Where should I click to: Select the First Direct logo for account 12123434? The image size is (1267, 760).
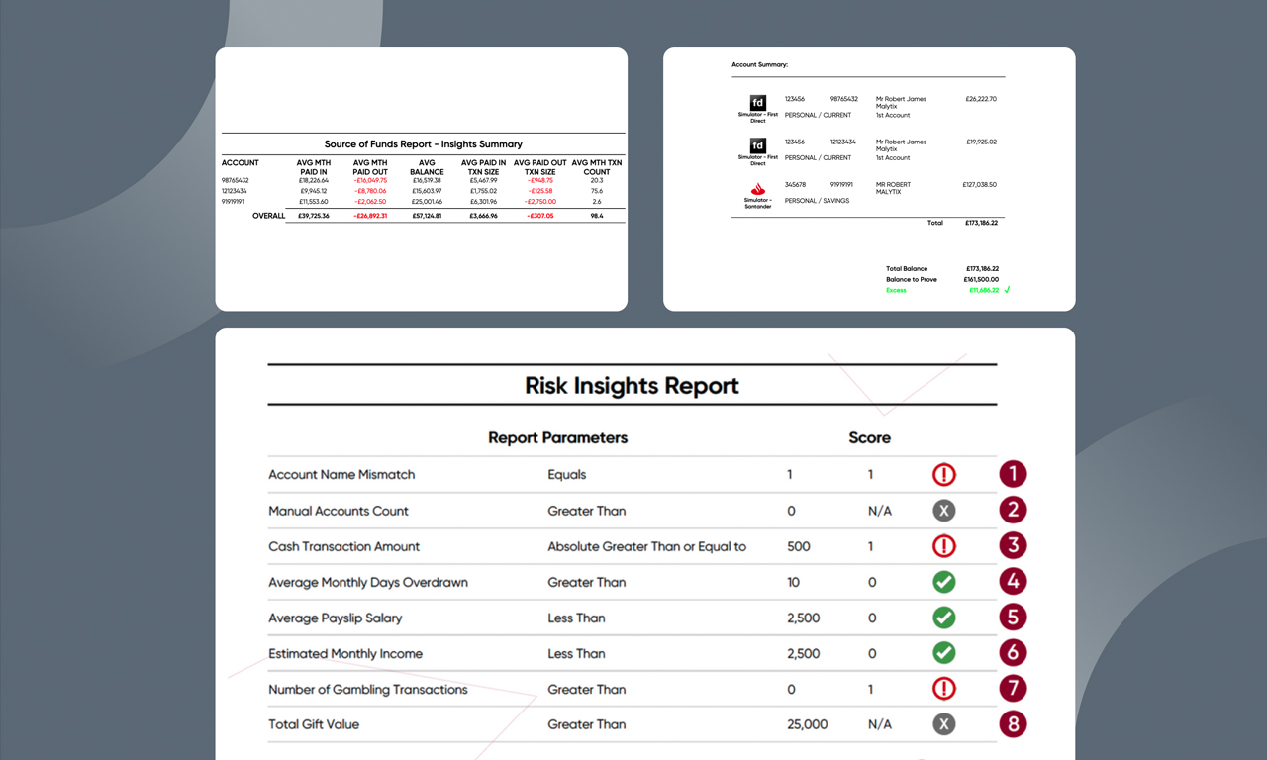(757, 146)
